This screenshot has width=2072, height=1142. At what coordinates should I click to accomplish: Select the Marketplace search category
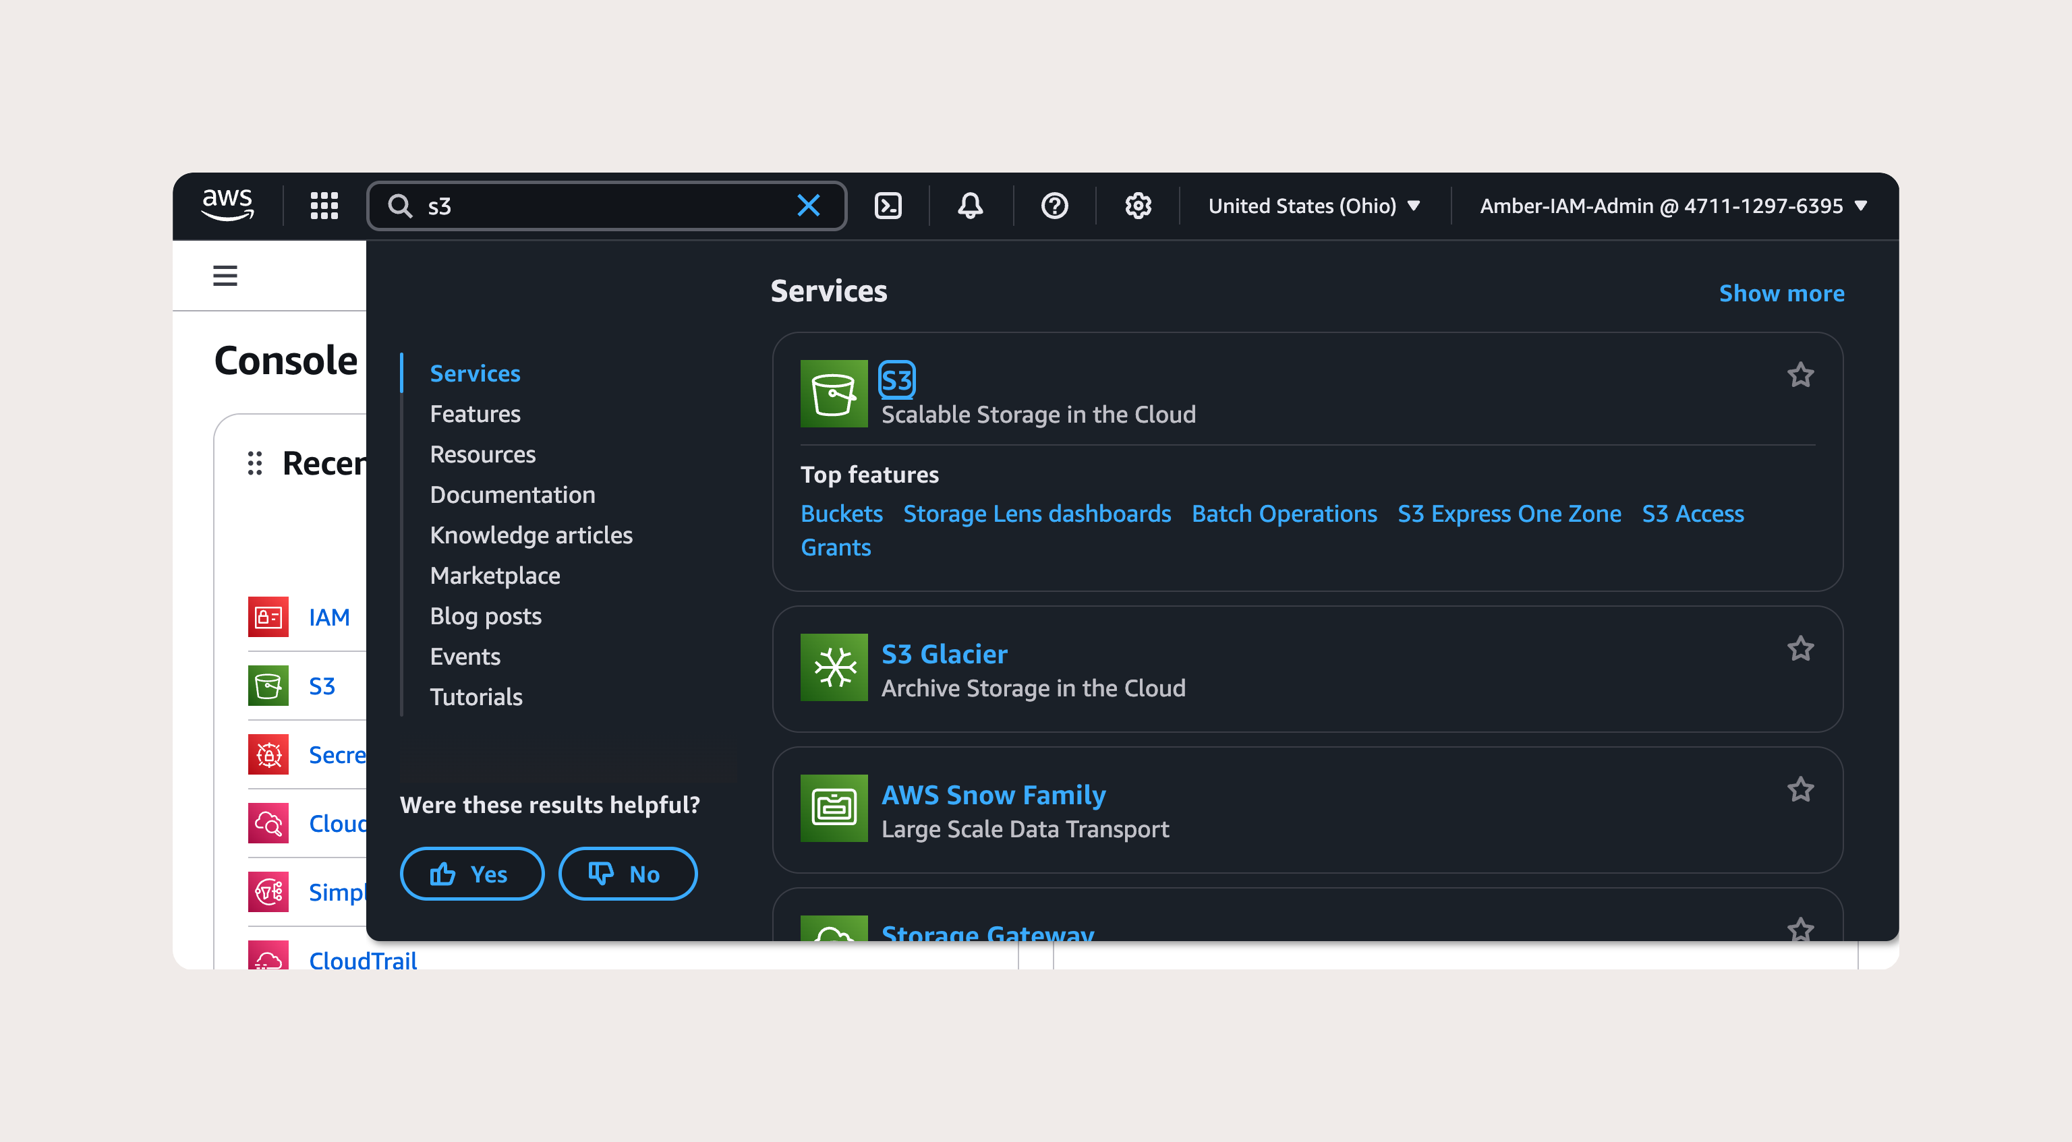click(494, 576)
